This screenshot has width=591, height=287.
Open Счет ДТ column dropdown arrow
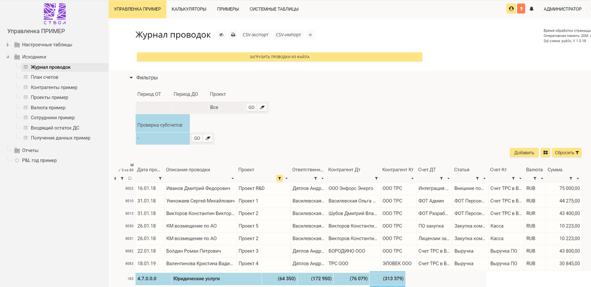449,178
